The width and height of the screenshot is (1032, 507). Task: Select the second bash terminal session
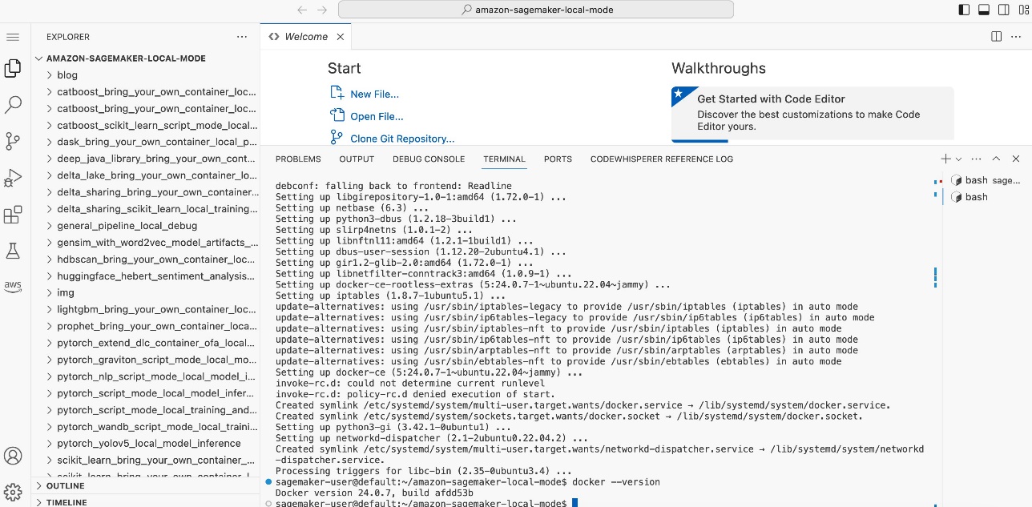[986, 197]
